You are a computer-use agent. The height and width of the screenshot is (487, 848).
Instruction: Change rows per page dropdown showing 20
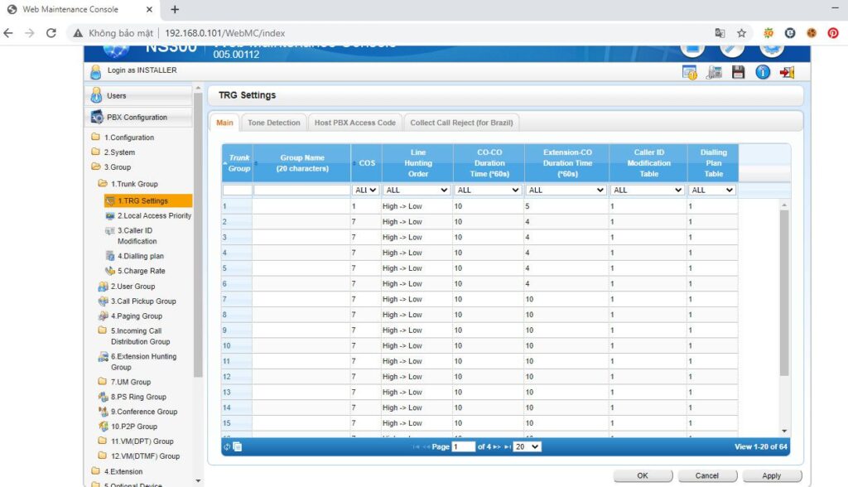527,446
